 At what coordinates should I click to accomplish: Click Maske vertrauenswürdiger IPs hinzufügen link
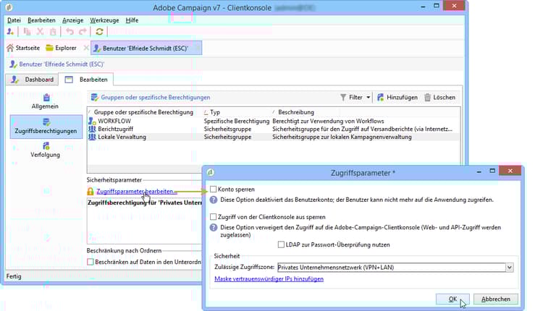point(269,279)
